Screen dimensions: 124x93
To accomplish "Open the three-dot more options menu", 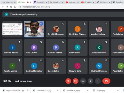I will (x=98, y=81).
